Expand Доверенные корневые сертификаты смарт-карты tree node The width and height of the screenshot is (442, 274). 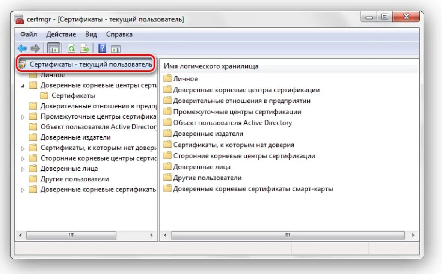[x=23, y=190]
